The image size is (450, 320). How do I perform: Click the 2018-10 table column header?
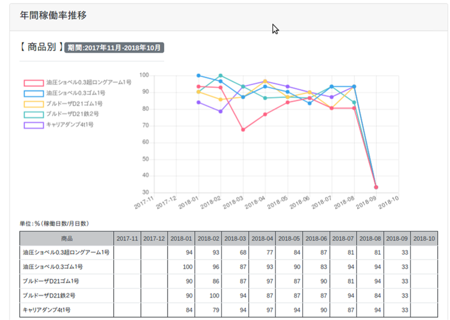click(424, 238)
